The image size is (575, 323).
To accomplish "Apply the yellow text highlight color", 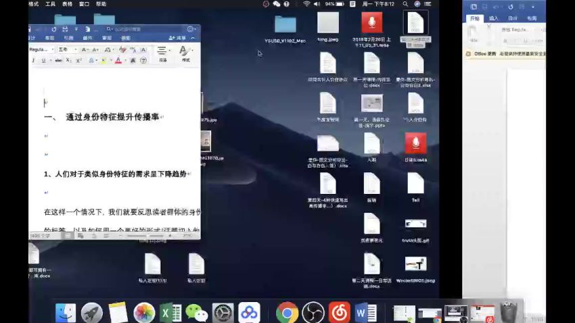I will [103, 61].
